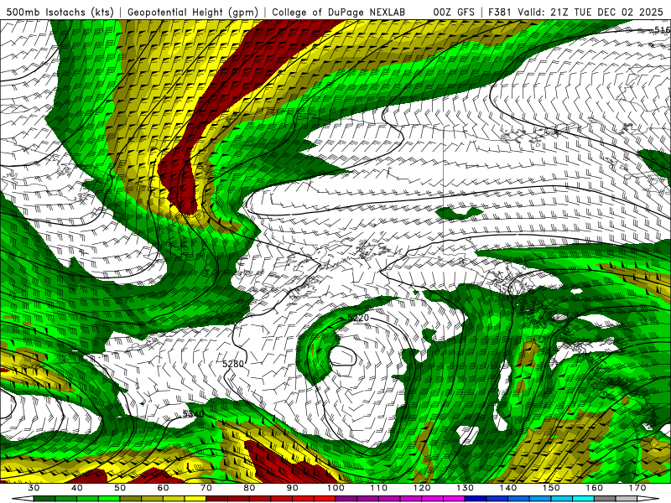Screen dimensions: 671x503
Task: Click the colorbar scale number '30'
Action: click(34, 488)
